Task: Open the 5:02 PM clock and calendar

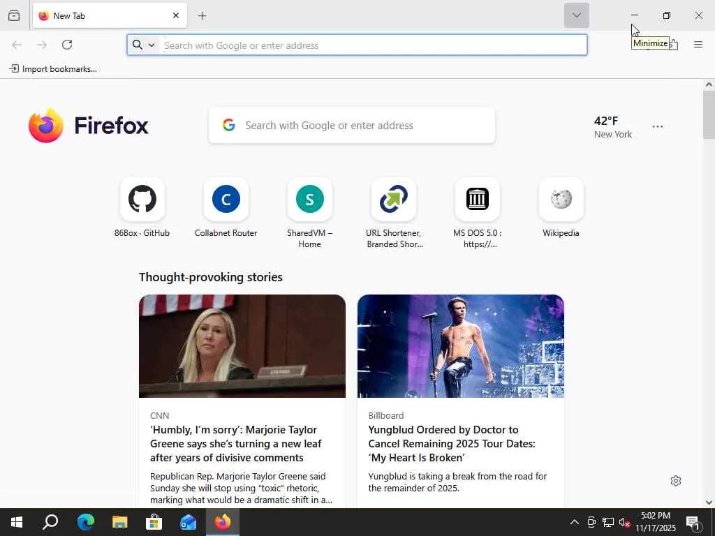Action: click(x=656, y=522)
